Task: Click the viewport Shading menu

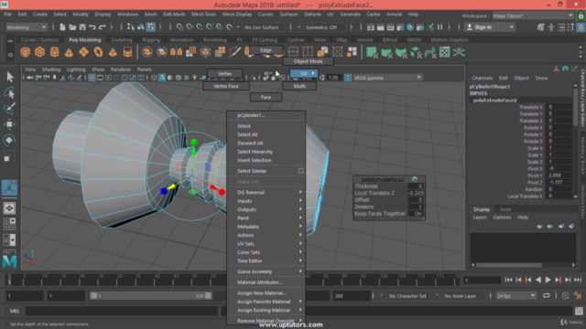Action: pos(51,69)
